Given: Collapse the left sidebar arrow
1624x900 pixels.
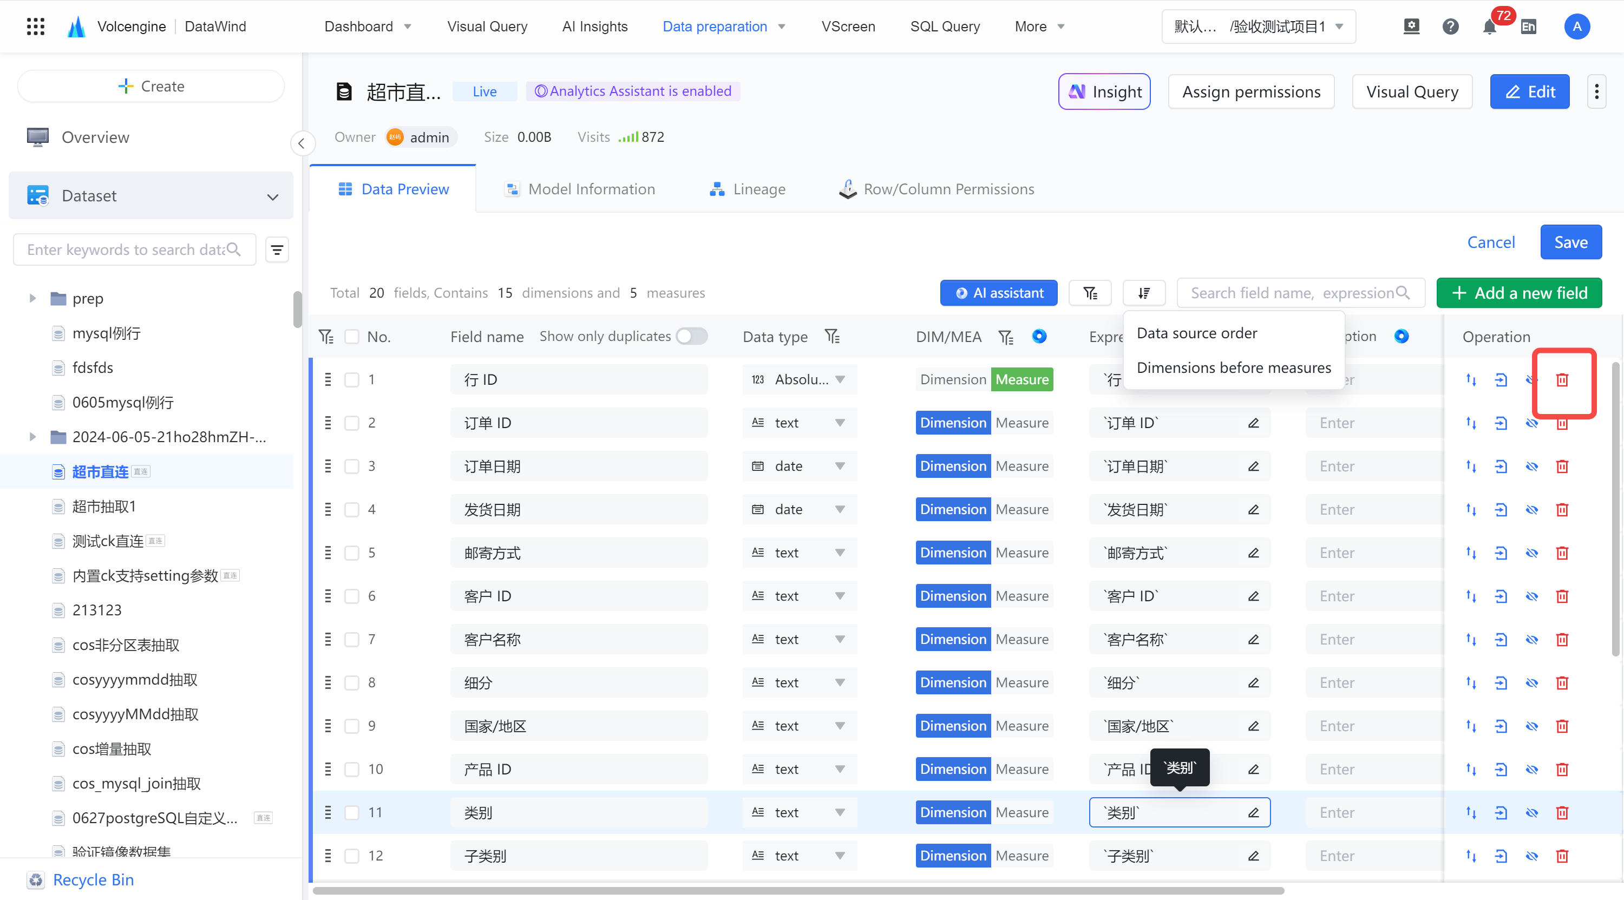Looking at the screenshot, I should pyautogui.click(x=302, y=144).
